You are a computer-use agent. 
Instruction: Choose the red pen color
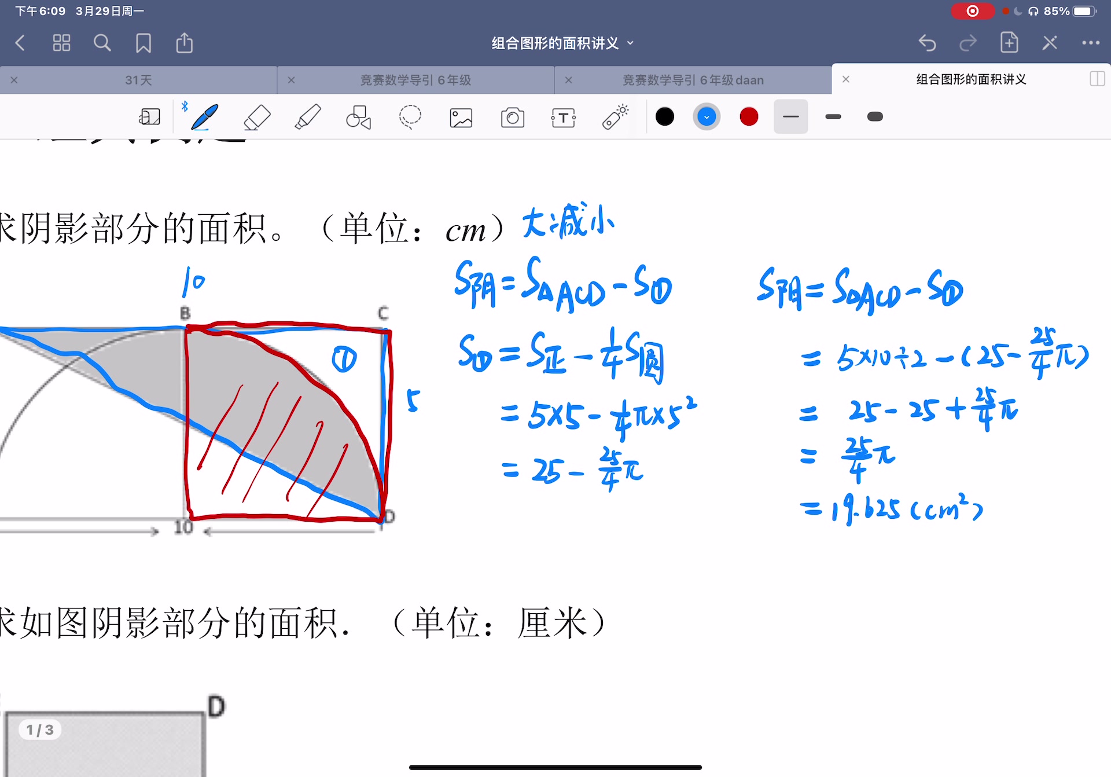point(749,117)
